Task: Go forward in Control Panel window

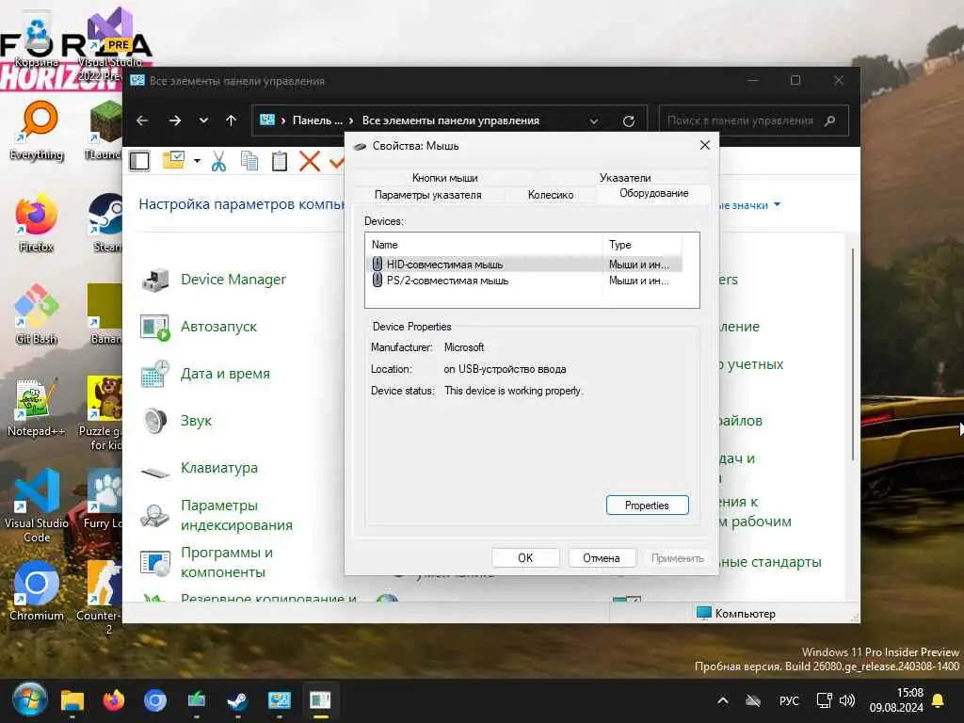Action: (174, 120)
